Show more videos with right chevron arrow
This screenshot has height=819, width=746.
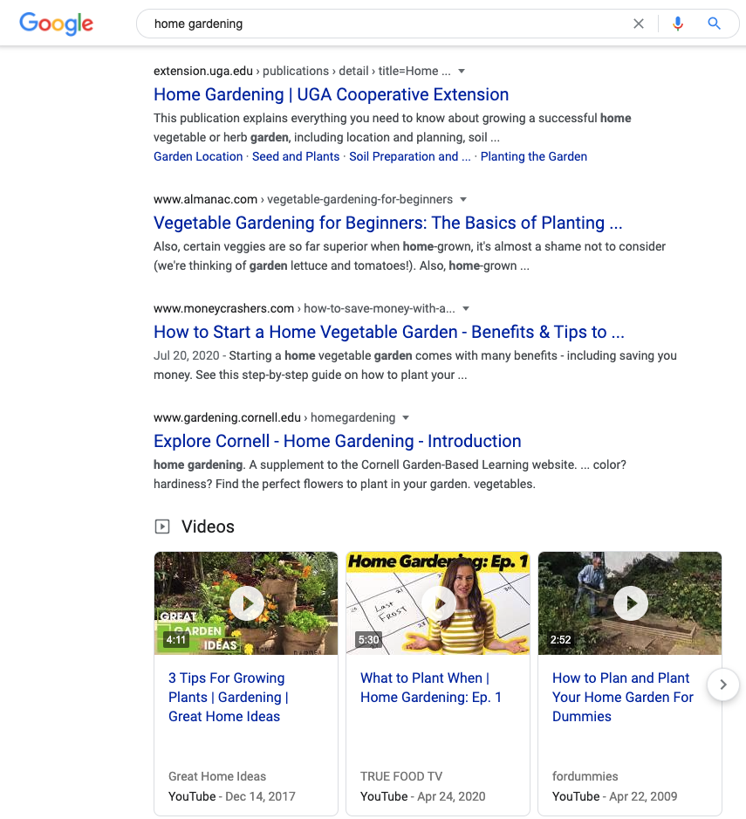(723, 685)
